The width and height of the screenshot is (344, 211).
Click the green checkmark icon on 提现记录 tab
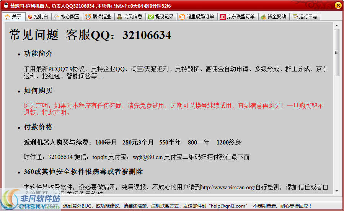[x=151, y=17]
